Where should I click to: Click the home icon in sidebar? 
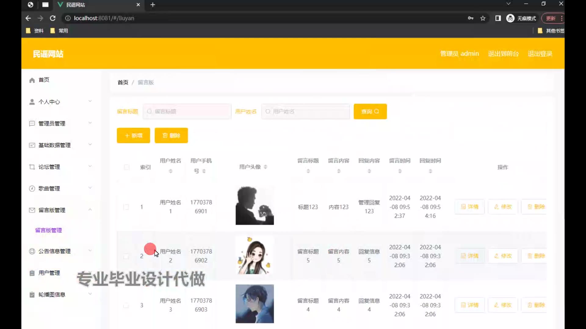click(x=32, y=80)
